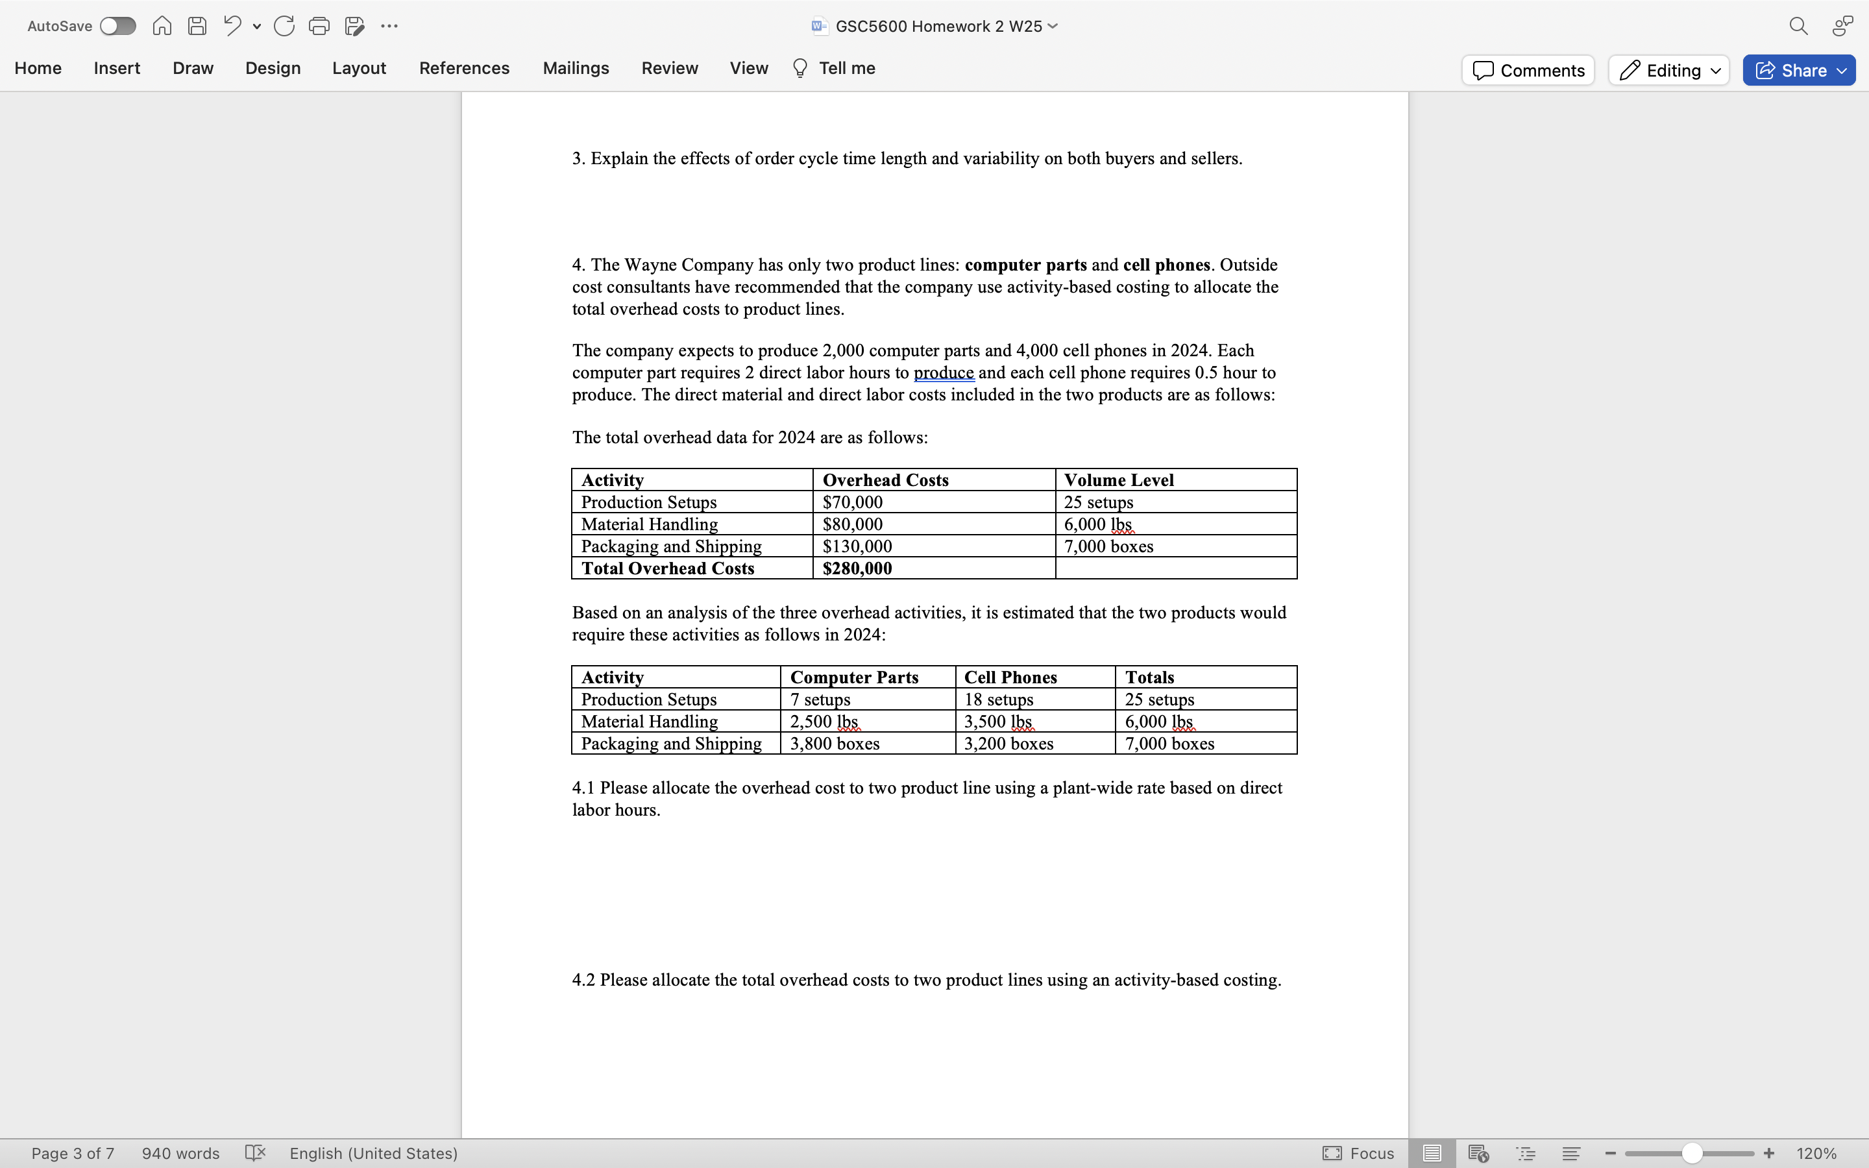Screen dimensions: 1869x1168
Task: Open the References ribbon tab
Action: coord(464,68)
